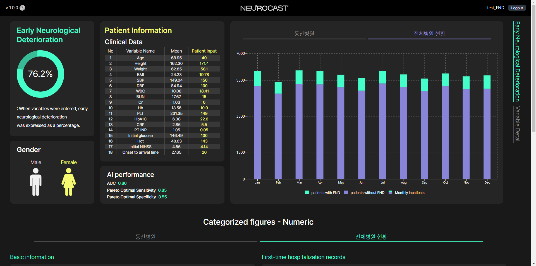
Task: Go to the Early Neurological Deterioration side tab
Action: tap(517, 61)
